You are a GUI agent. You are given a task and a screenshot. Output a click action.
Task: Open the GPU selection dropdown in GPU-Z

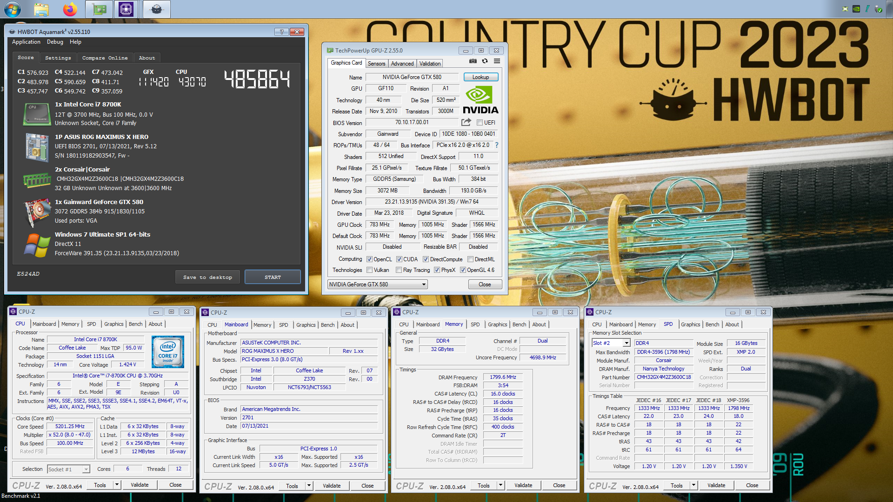pos(377,284)
